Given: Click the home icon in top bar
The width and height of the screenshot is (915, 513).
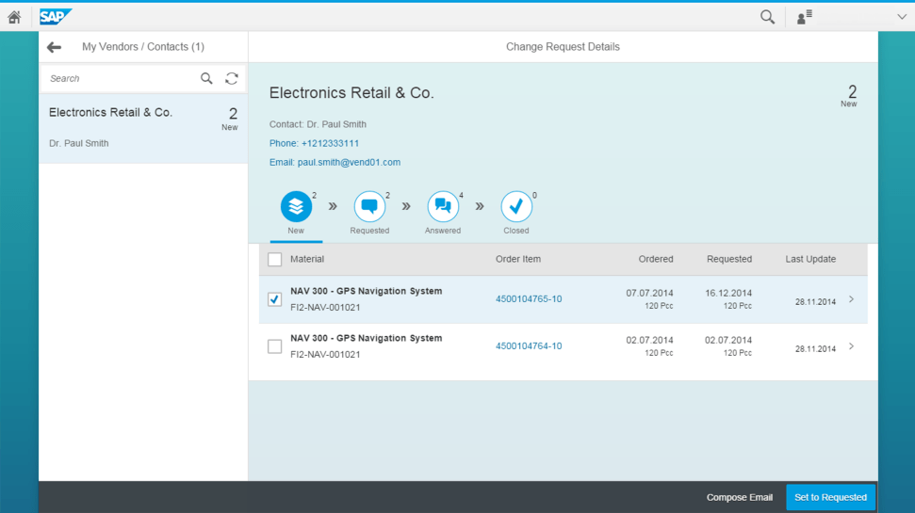Looking at the screenshot, I should point(14,17).
